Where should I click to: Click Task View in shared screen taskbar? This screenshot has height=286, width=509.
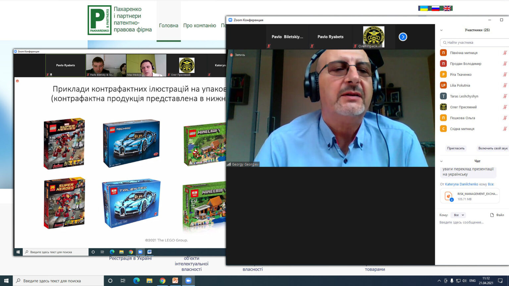102,252
